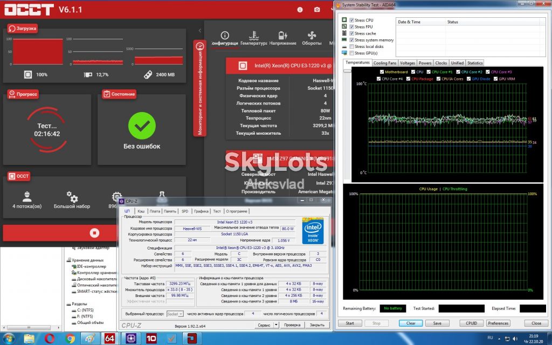Screen dimensions: 552x345
Task: Click the Проверка button in CPU-Z
Action: (x=292, y=325)
